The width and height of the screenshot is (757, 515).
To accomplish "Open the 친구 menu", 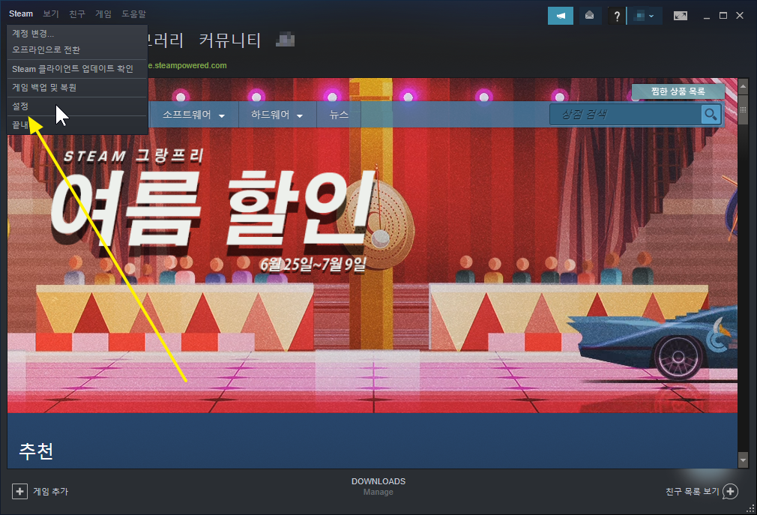I will 77,14.
